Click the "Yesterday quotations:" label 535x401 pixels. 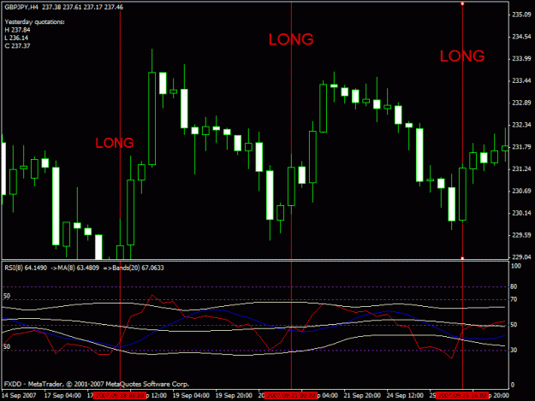(34, 22)
